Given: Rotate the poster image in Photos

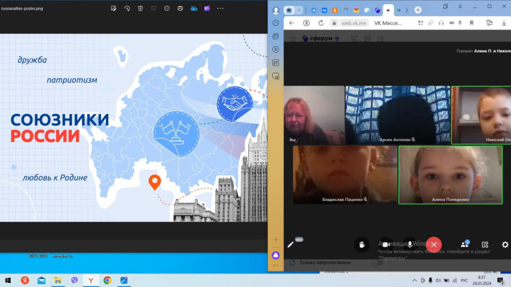Looking at the screenshot, I should click(x=127, y=9).
